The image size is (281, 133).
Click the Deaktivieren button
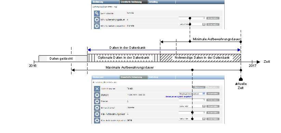click(x=213, y=87)
